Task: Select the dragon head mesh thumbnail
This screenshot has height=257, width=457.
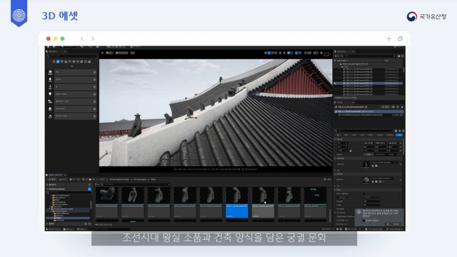Action: click(107, 203)
